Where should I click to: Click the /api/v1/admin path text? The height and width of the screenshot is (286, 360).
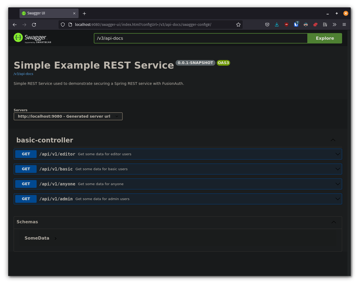56,199
